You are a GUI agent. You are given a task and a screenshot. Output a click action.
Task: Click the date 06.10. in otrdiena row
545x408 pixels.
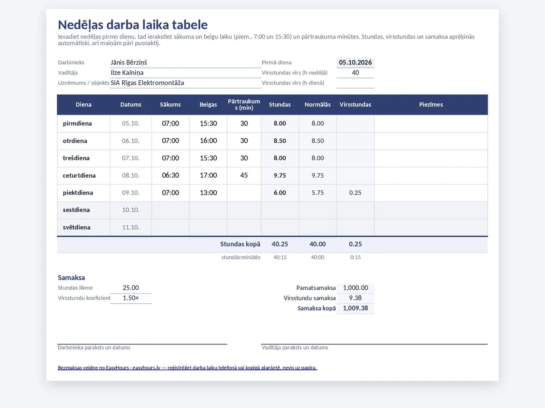[131, 141]
